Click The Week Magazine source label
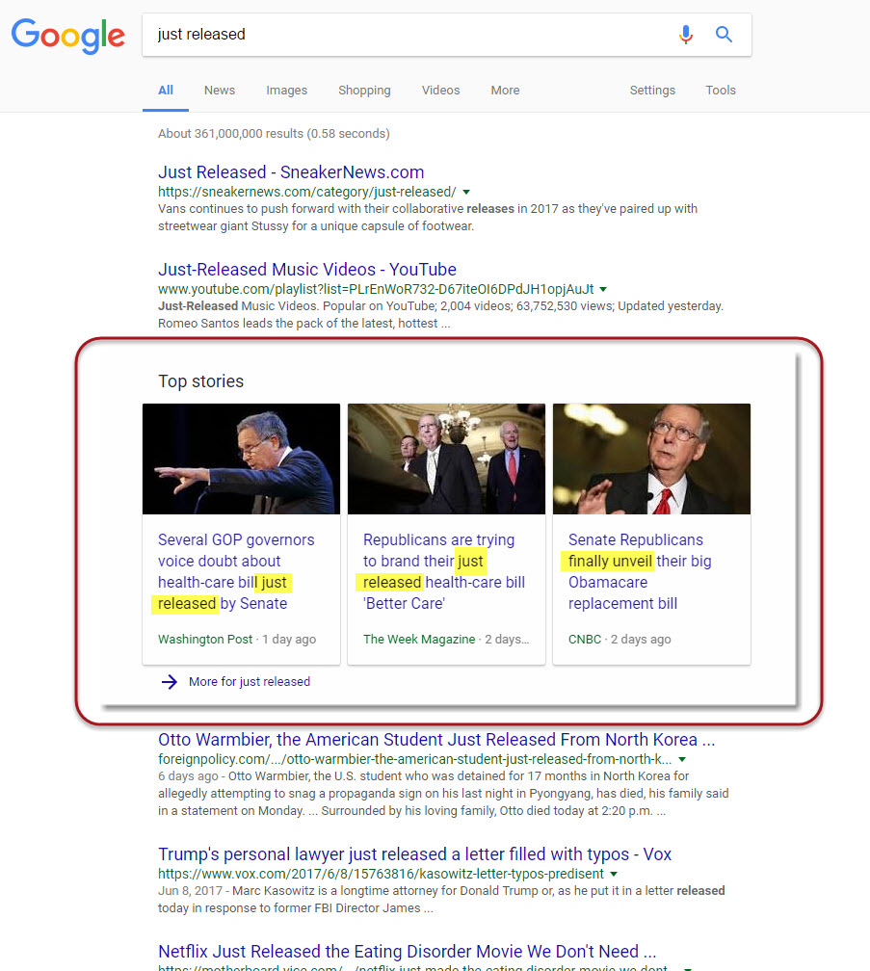The image size is (870, 971). [419, 639]
